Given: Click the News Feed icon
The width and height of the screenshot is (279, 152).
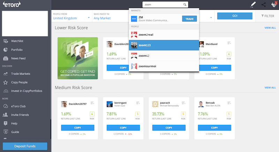Looking at the screenshot, I should (6, 58).
